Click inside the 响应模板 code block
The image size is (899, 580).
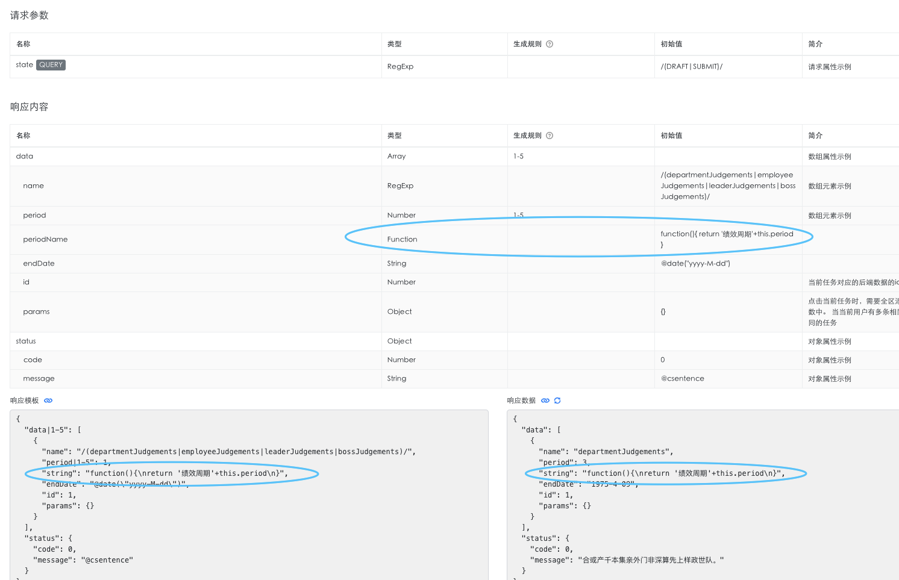point(249,495)
